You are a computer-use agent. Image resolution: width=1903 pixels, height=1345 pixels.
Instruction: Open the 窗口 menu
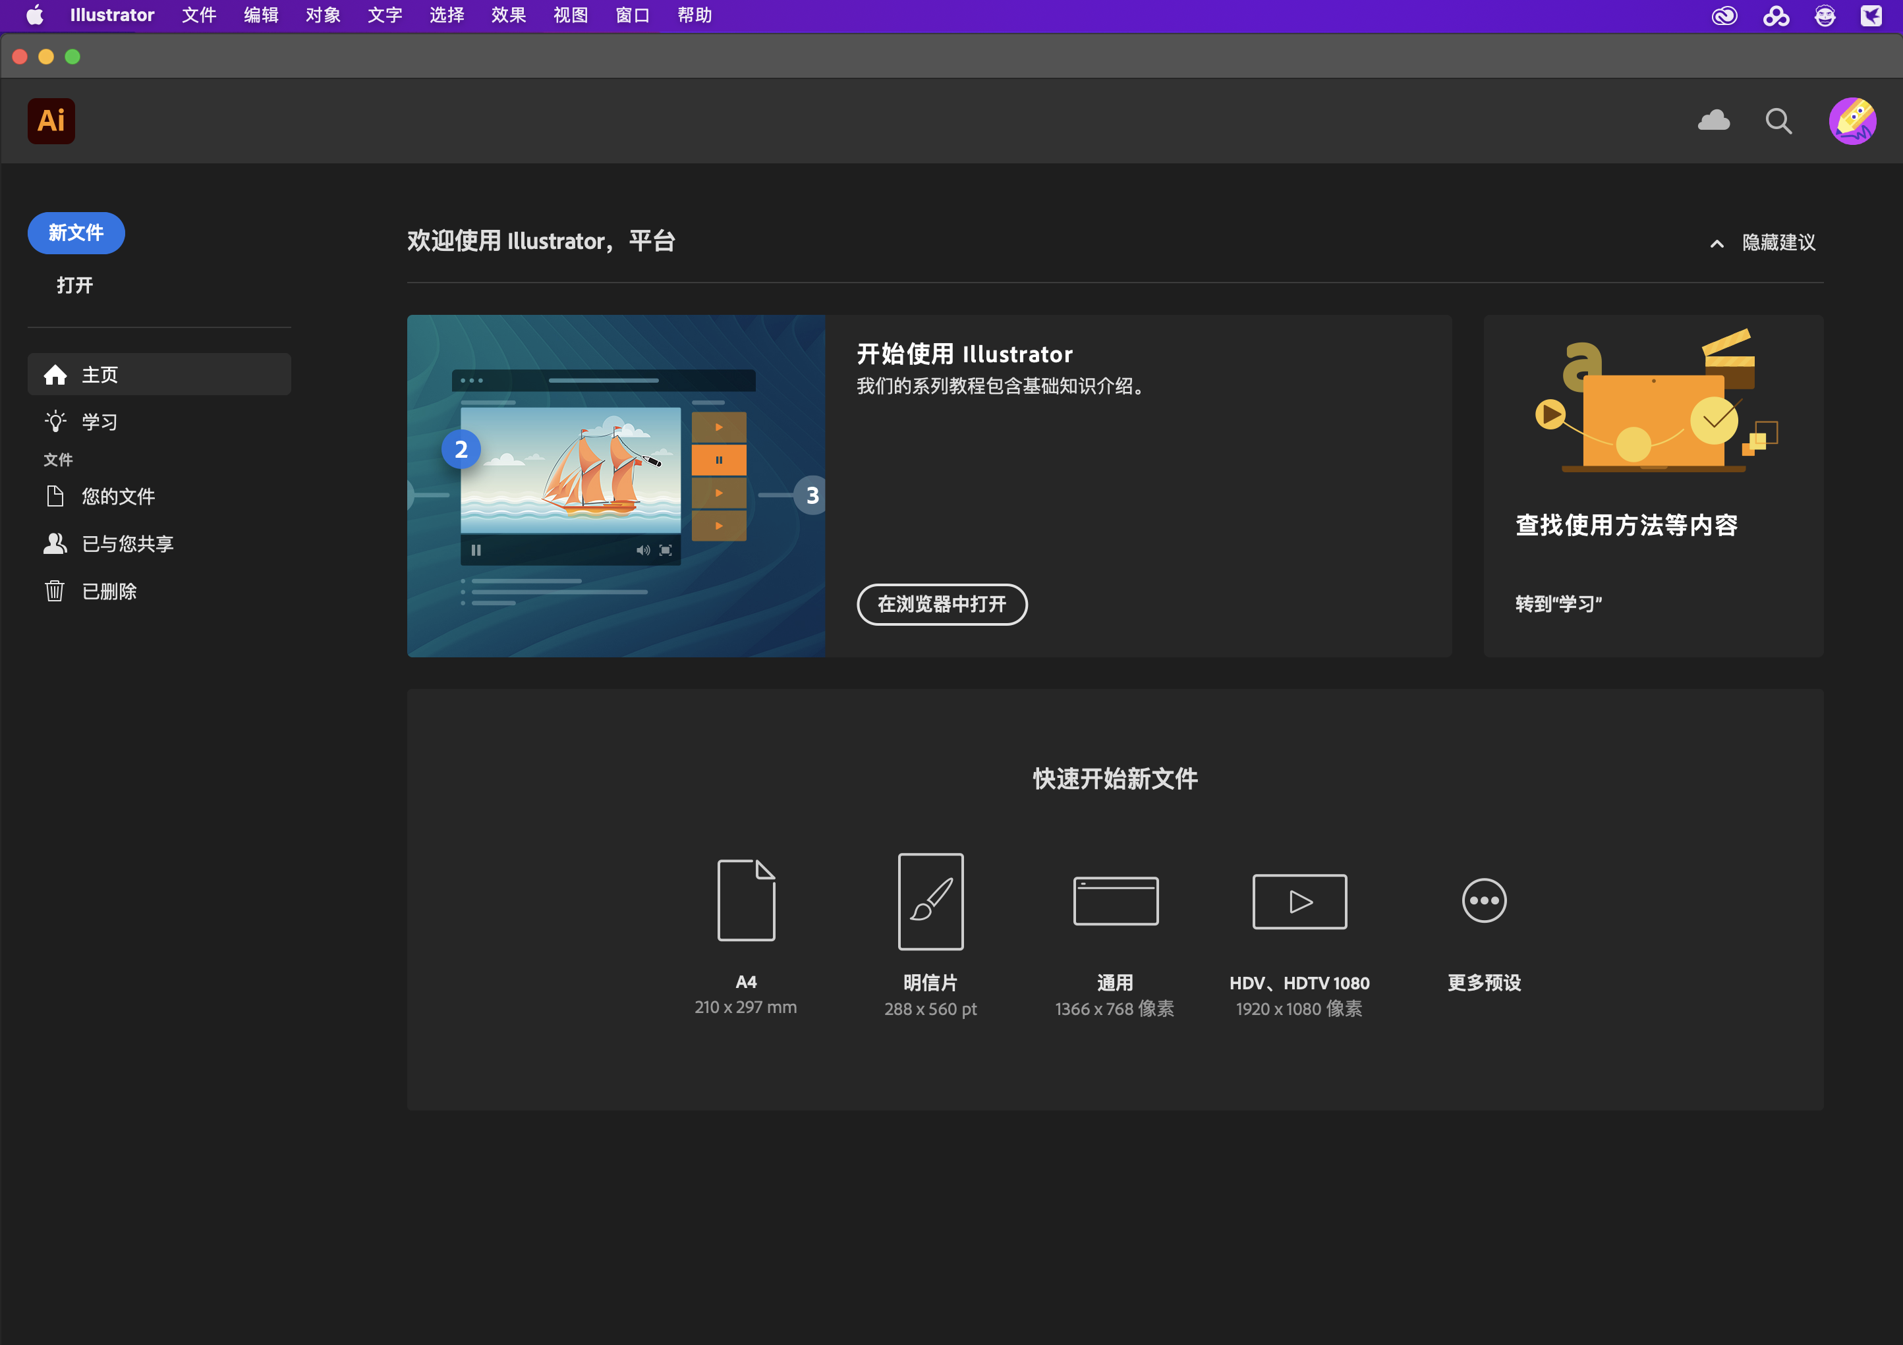633,16
